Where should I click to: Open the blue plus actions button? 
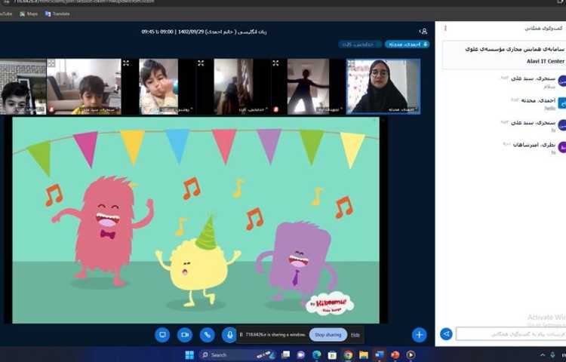pos(420,334)
